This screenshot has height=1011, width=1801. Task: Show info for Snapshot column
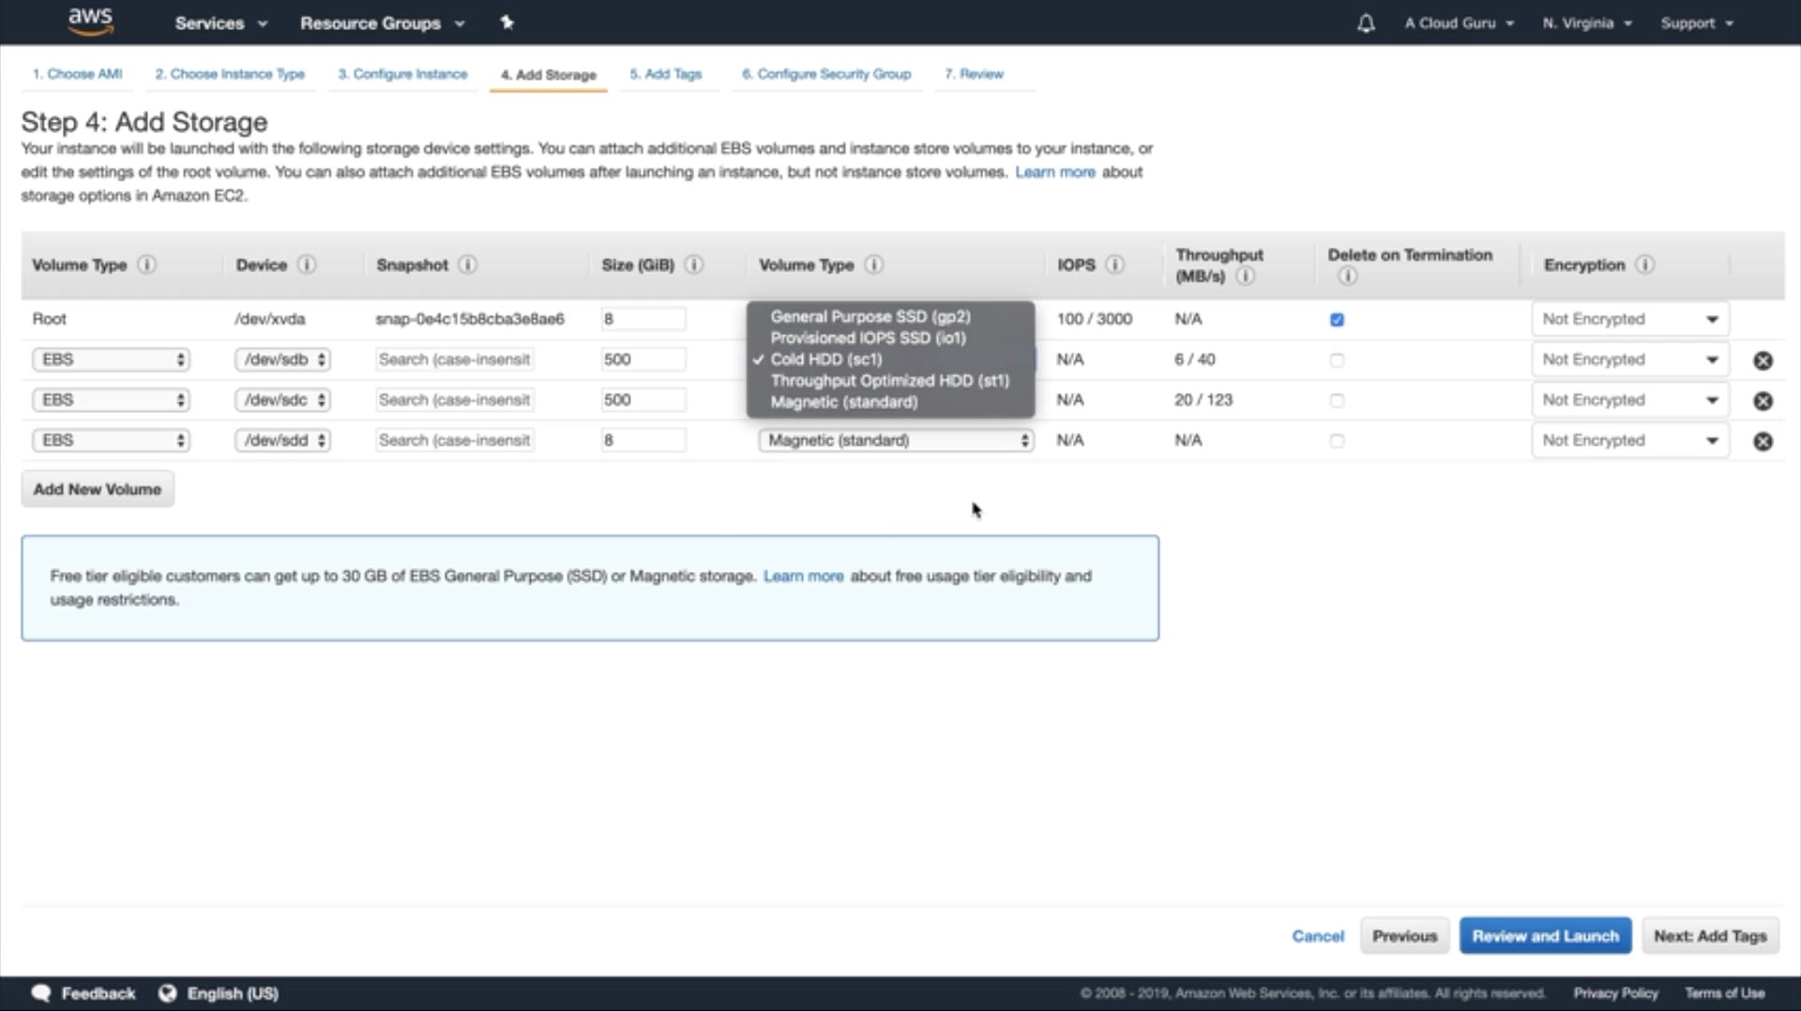467,264
